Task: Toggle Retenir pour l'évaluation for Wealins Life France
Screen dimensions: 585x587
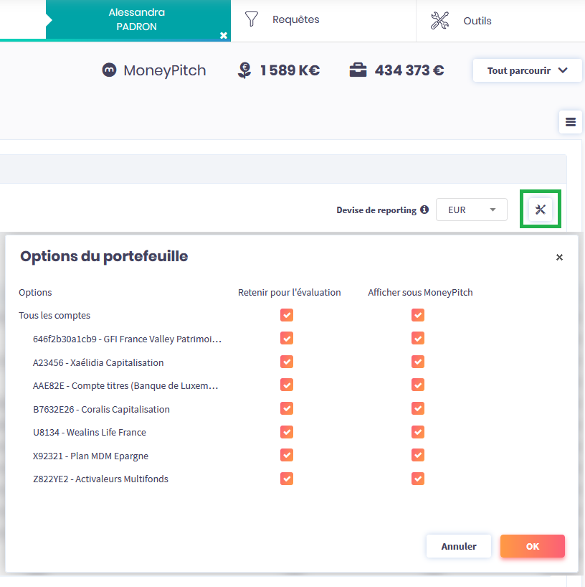Action: point(287,432)
